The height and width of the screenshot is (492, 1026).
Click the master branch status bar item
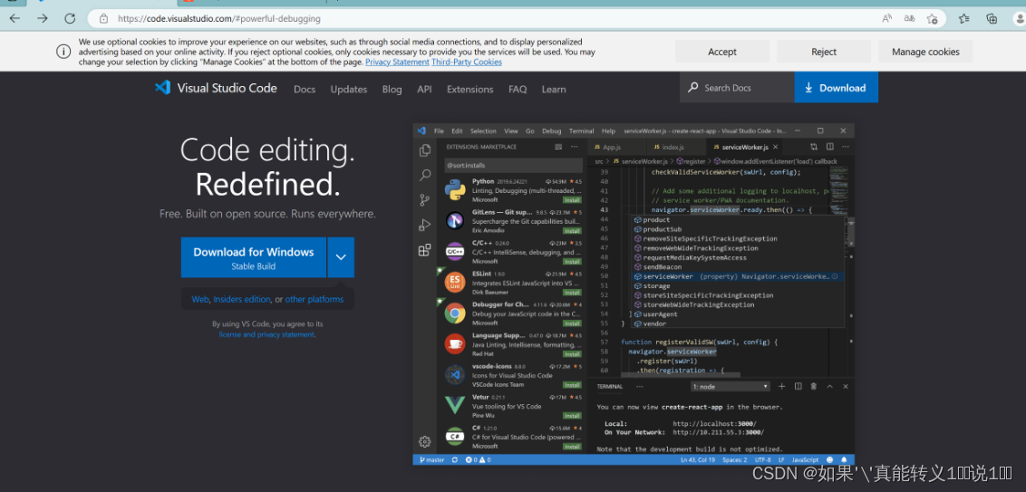tap(431, 460)
